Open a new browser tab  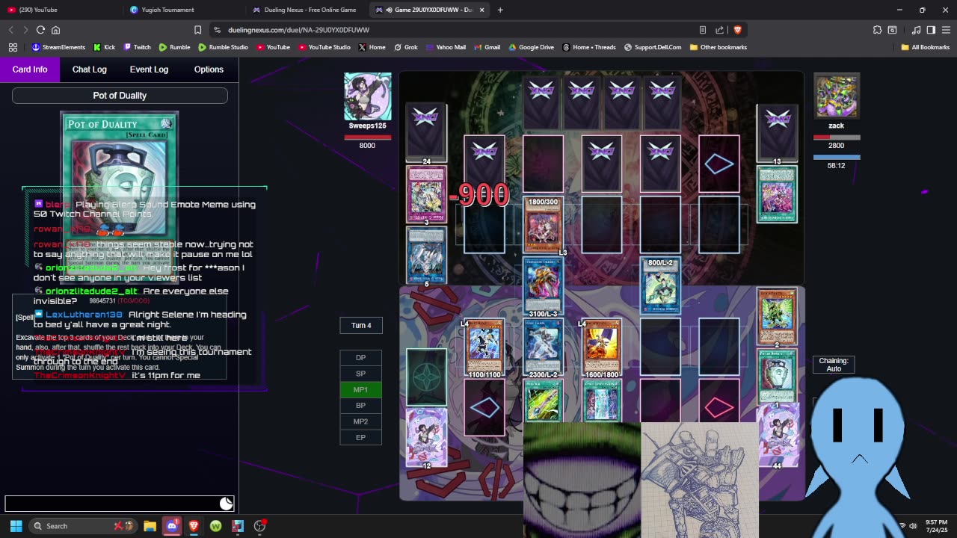(500, 10)
